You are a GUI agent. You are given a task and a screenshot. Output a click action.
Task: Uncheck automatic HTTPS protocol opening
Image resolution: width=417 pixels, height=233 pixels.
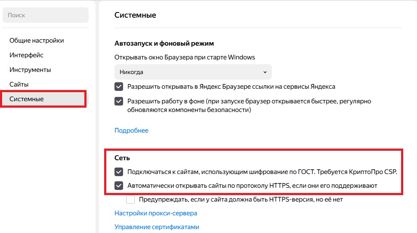pyautogui.click(x=119, y=186)
